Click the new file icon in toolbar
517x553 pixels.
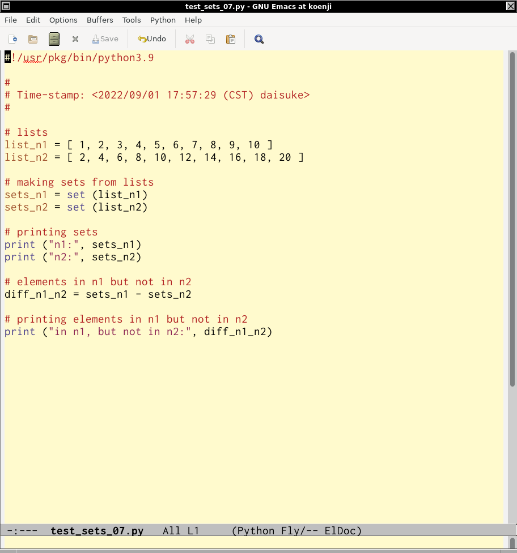(x=13, y=39)
